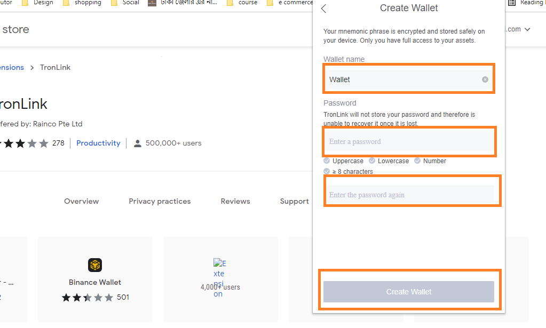Open the Reading list icon
Image resolution: width=546 pixels, height=328 pixels.
511,3
